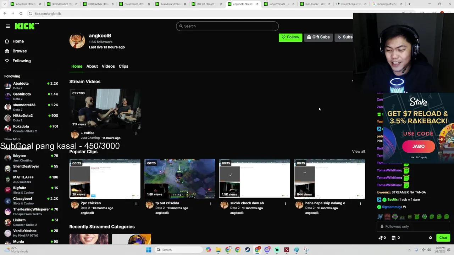Show hidden system tray icons
Viewport: 454px width, 255px height.
tap(409, 250)
